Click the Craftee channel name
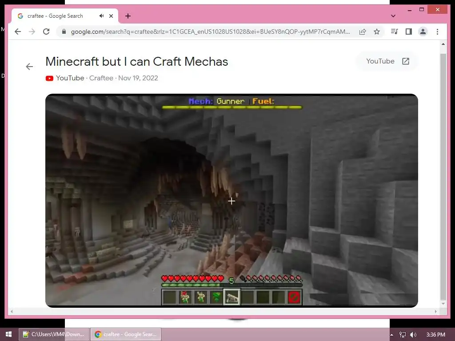The image size is (455, 341). pos(101,78)
